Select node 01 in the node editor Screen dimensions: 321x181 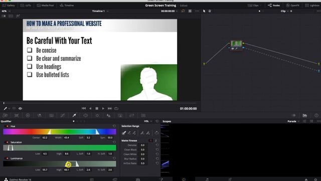tap(236, 45)
